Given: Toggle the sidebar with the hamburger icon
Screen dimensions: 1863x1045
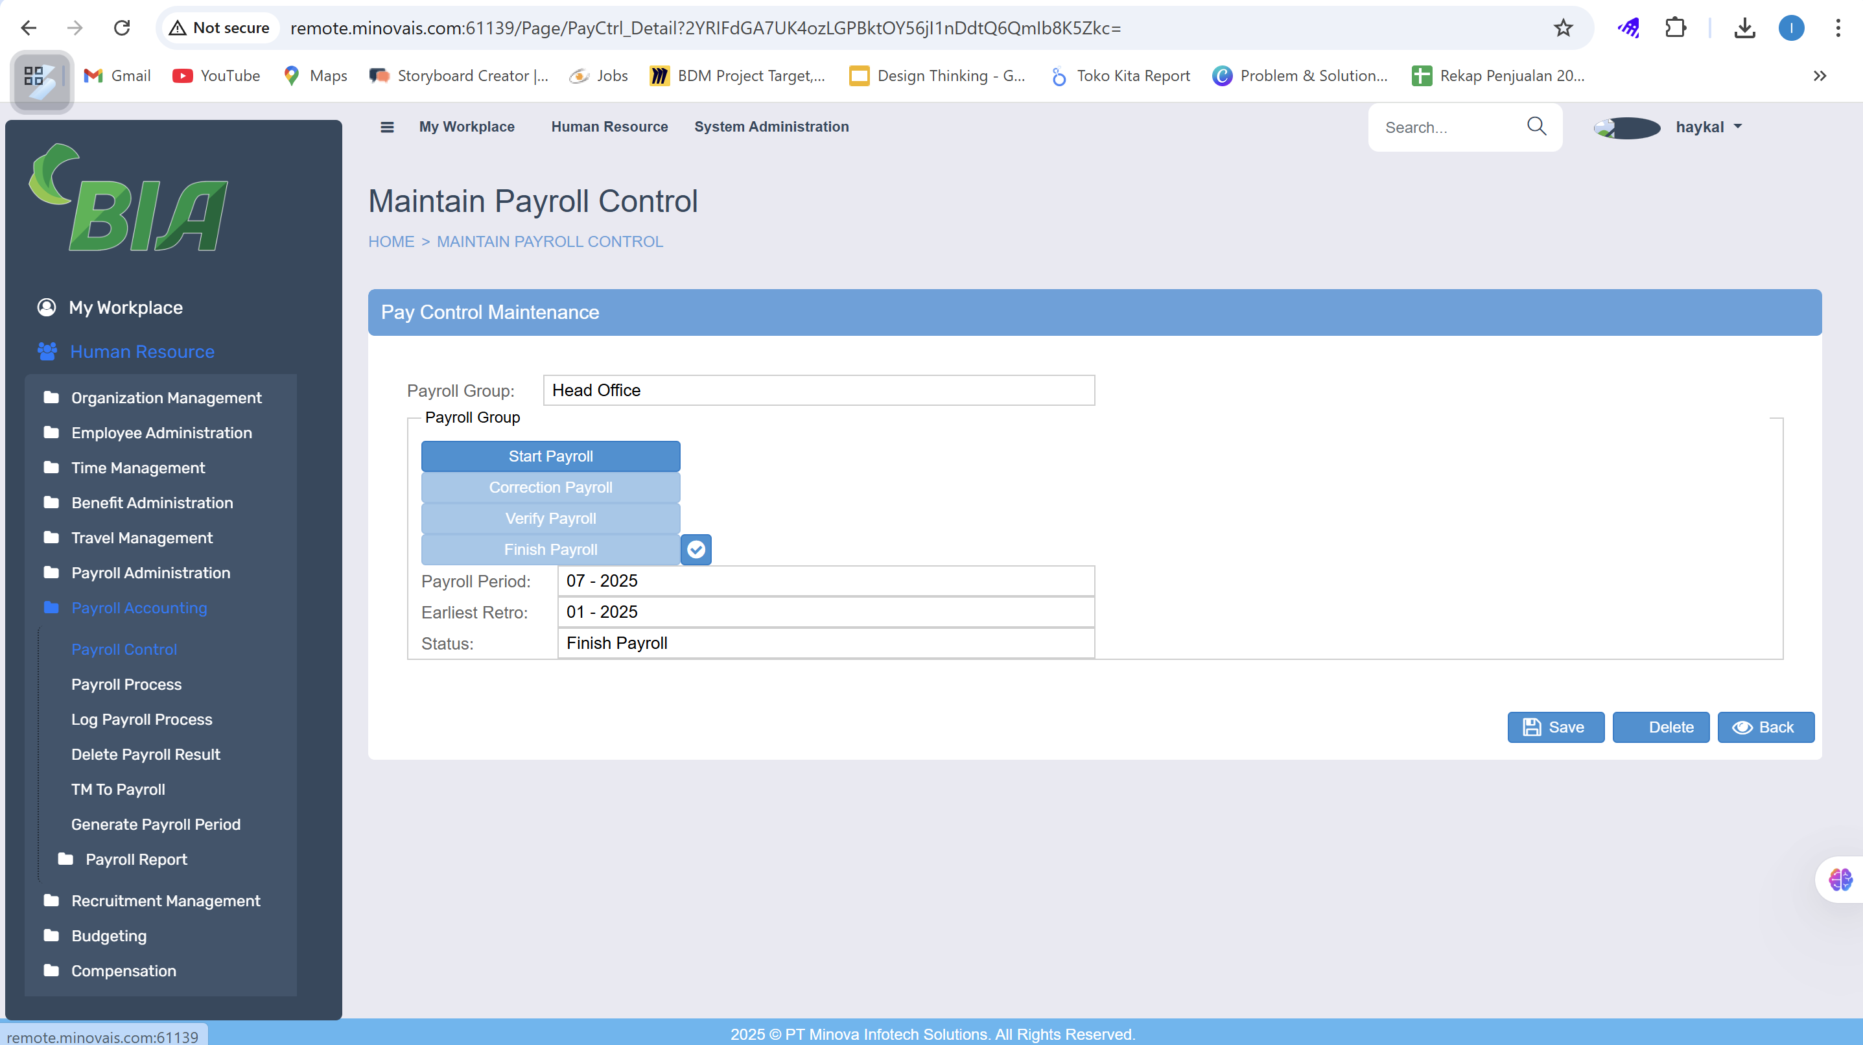Looking at the screenshot, I should 387,126.
